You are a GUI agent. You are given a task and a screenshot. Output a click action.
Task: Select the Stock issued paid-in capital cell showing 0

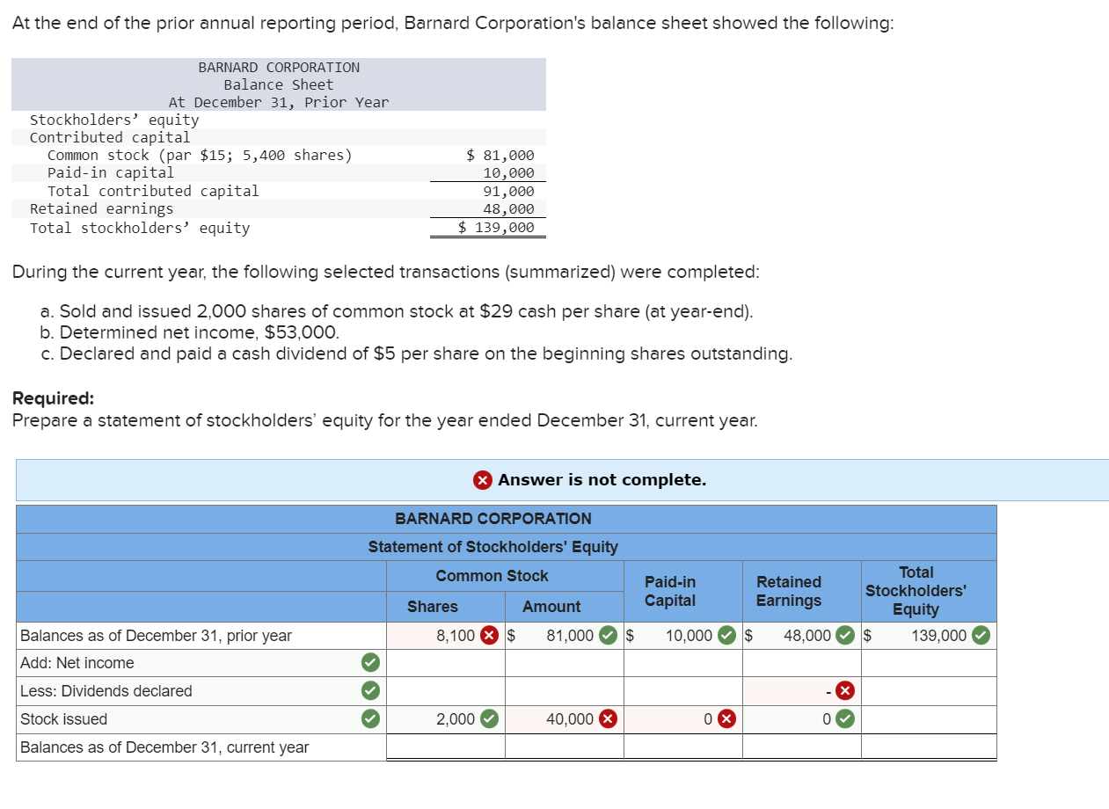(x=683, y=719)
